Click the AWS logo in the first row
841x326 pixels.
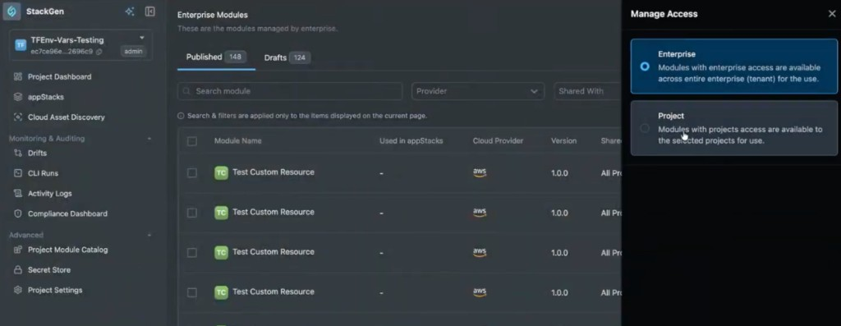[480, 172]
